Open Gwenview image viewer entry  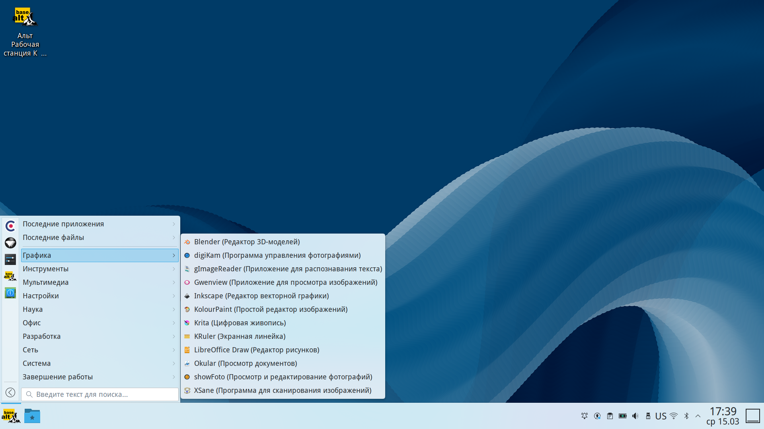click(x=283, y=282)
